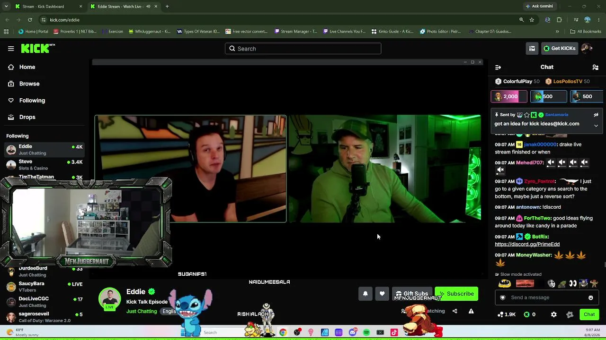The width and height of the screenshot is (606, 340).
Task: Open the chat users list icon
Action: point(596,68)
